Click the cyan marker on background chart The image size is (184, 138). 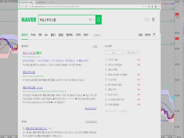(x=173, y=97)
